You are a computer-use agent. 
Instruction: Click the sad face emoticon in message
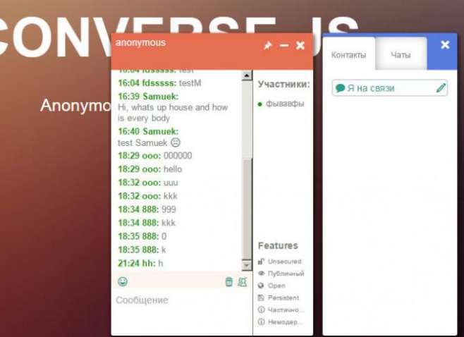coord(176,142)
